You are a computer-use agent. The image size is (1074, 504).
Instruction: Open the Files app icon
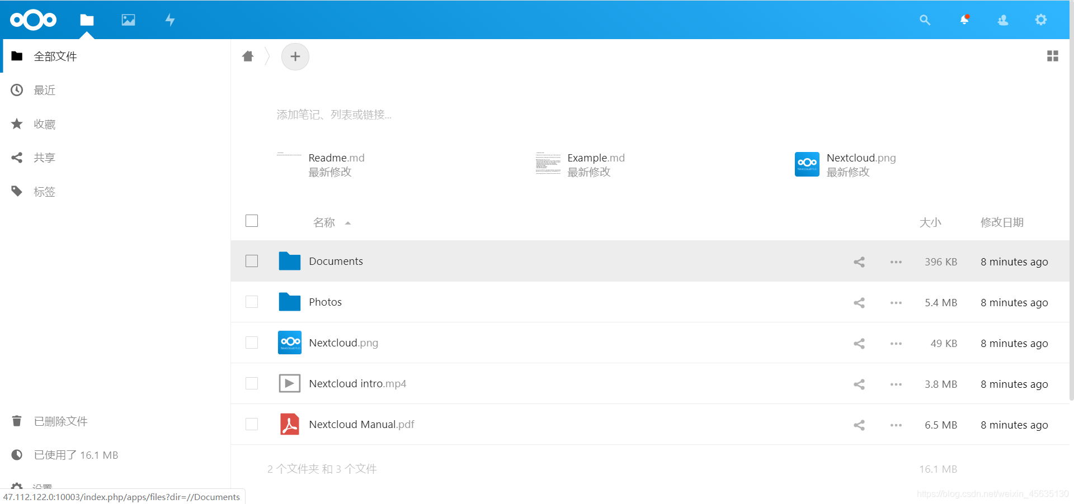(x=87, y=20)
